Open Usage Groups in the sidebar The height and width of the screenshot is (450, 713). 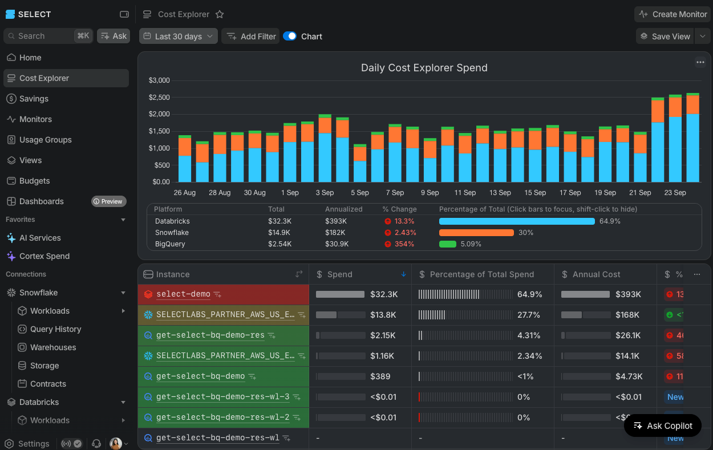click(x=66, y=140)
